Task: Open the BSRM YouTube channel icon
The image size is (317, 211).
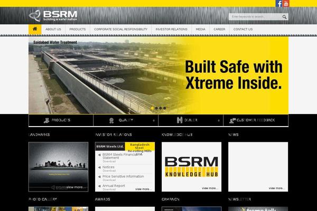Action: pos(286,4)
